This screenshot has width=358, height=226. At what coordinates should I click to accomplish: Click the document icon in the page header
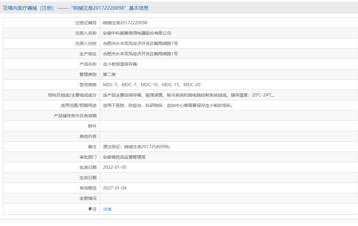pyautogui.click(x=5, y=8)
